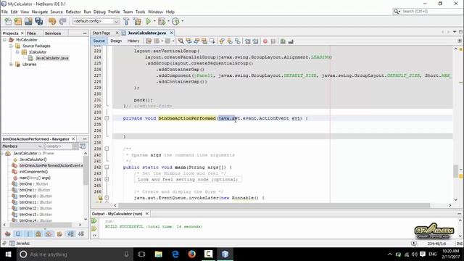The height and width of the screenshot is (261, 464).
Task: Expand the Libraries node
Action: (11, 65)
